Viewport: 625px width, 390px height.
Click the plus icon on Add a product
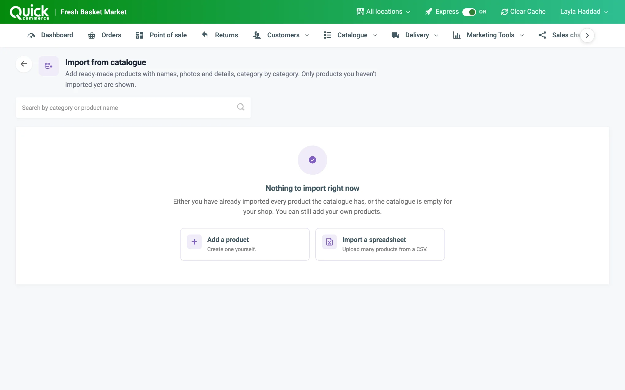[x=194, y=242]
